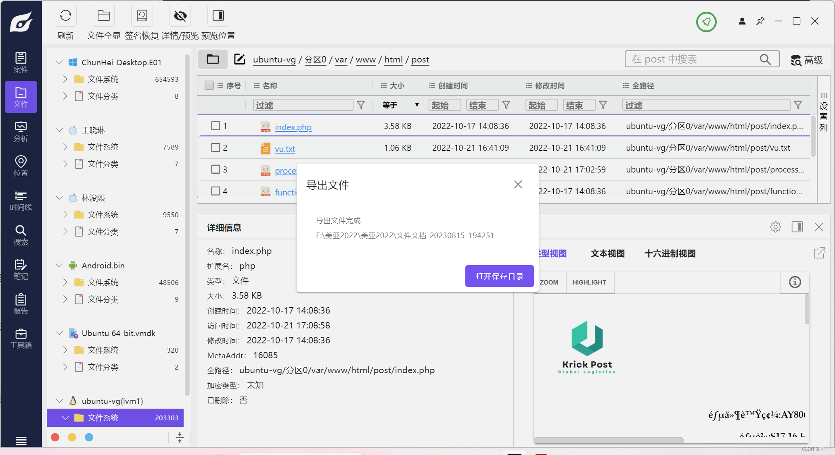
Task: Tick the select-all header checkbox
Action: coord(209,85)
